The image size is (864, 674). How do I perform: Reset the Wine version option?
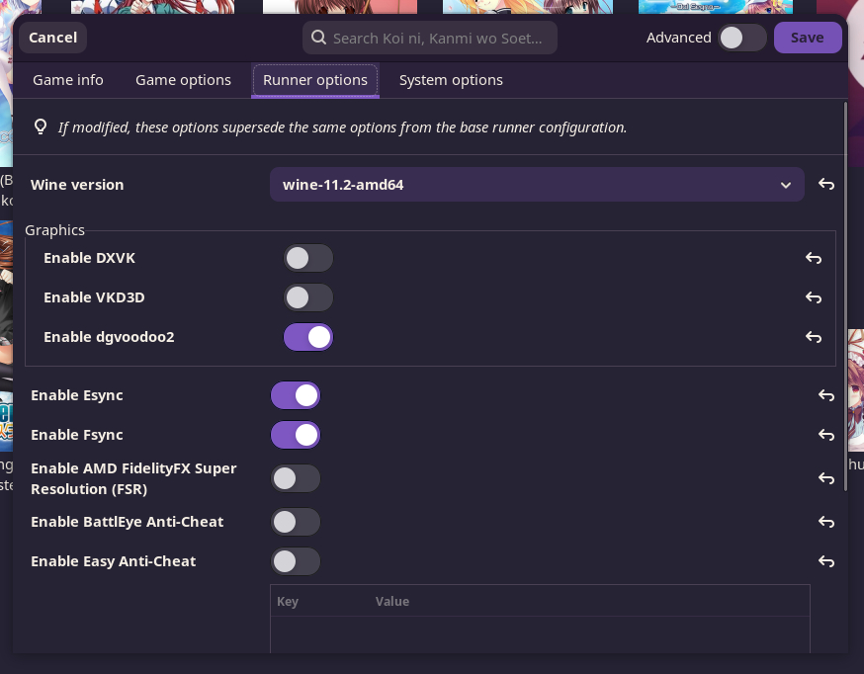point(826,185)
